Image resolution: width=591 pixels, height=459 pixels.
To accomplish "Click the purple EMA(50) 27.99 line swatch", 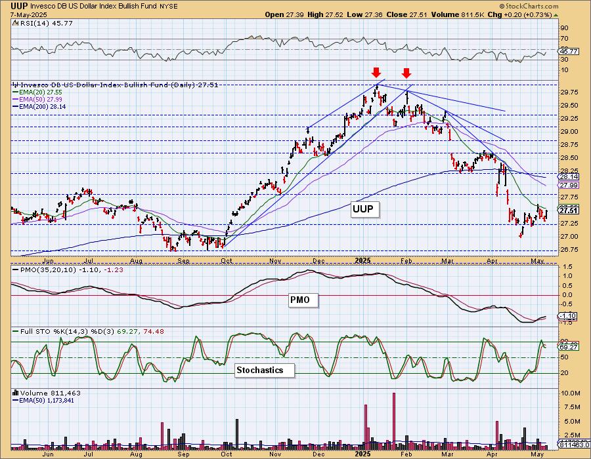I will tap(15, 99).
